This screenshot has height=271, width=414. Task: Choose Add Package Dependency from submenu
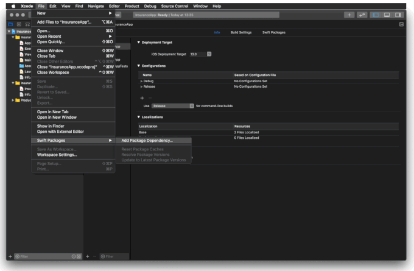147,140
